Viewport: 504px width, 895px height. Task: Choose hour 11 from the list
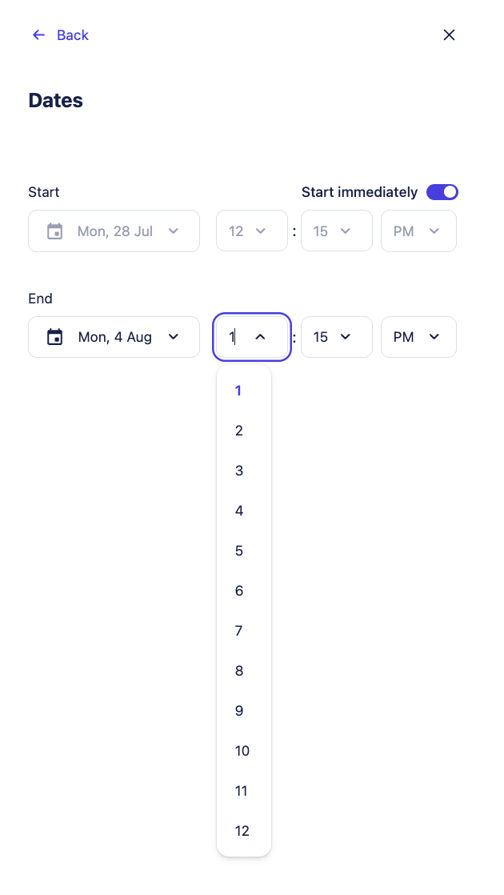pyautogui.click(x=242, y=791)
